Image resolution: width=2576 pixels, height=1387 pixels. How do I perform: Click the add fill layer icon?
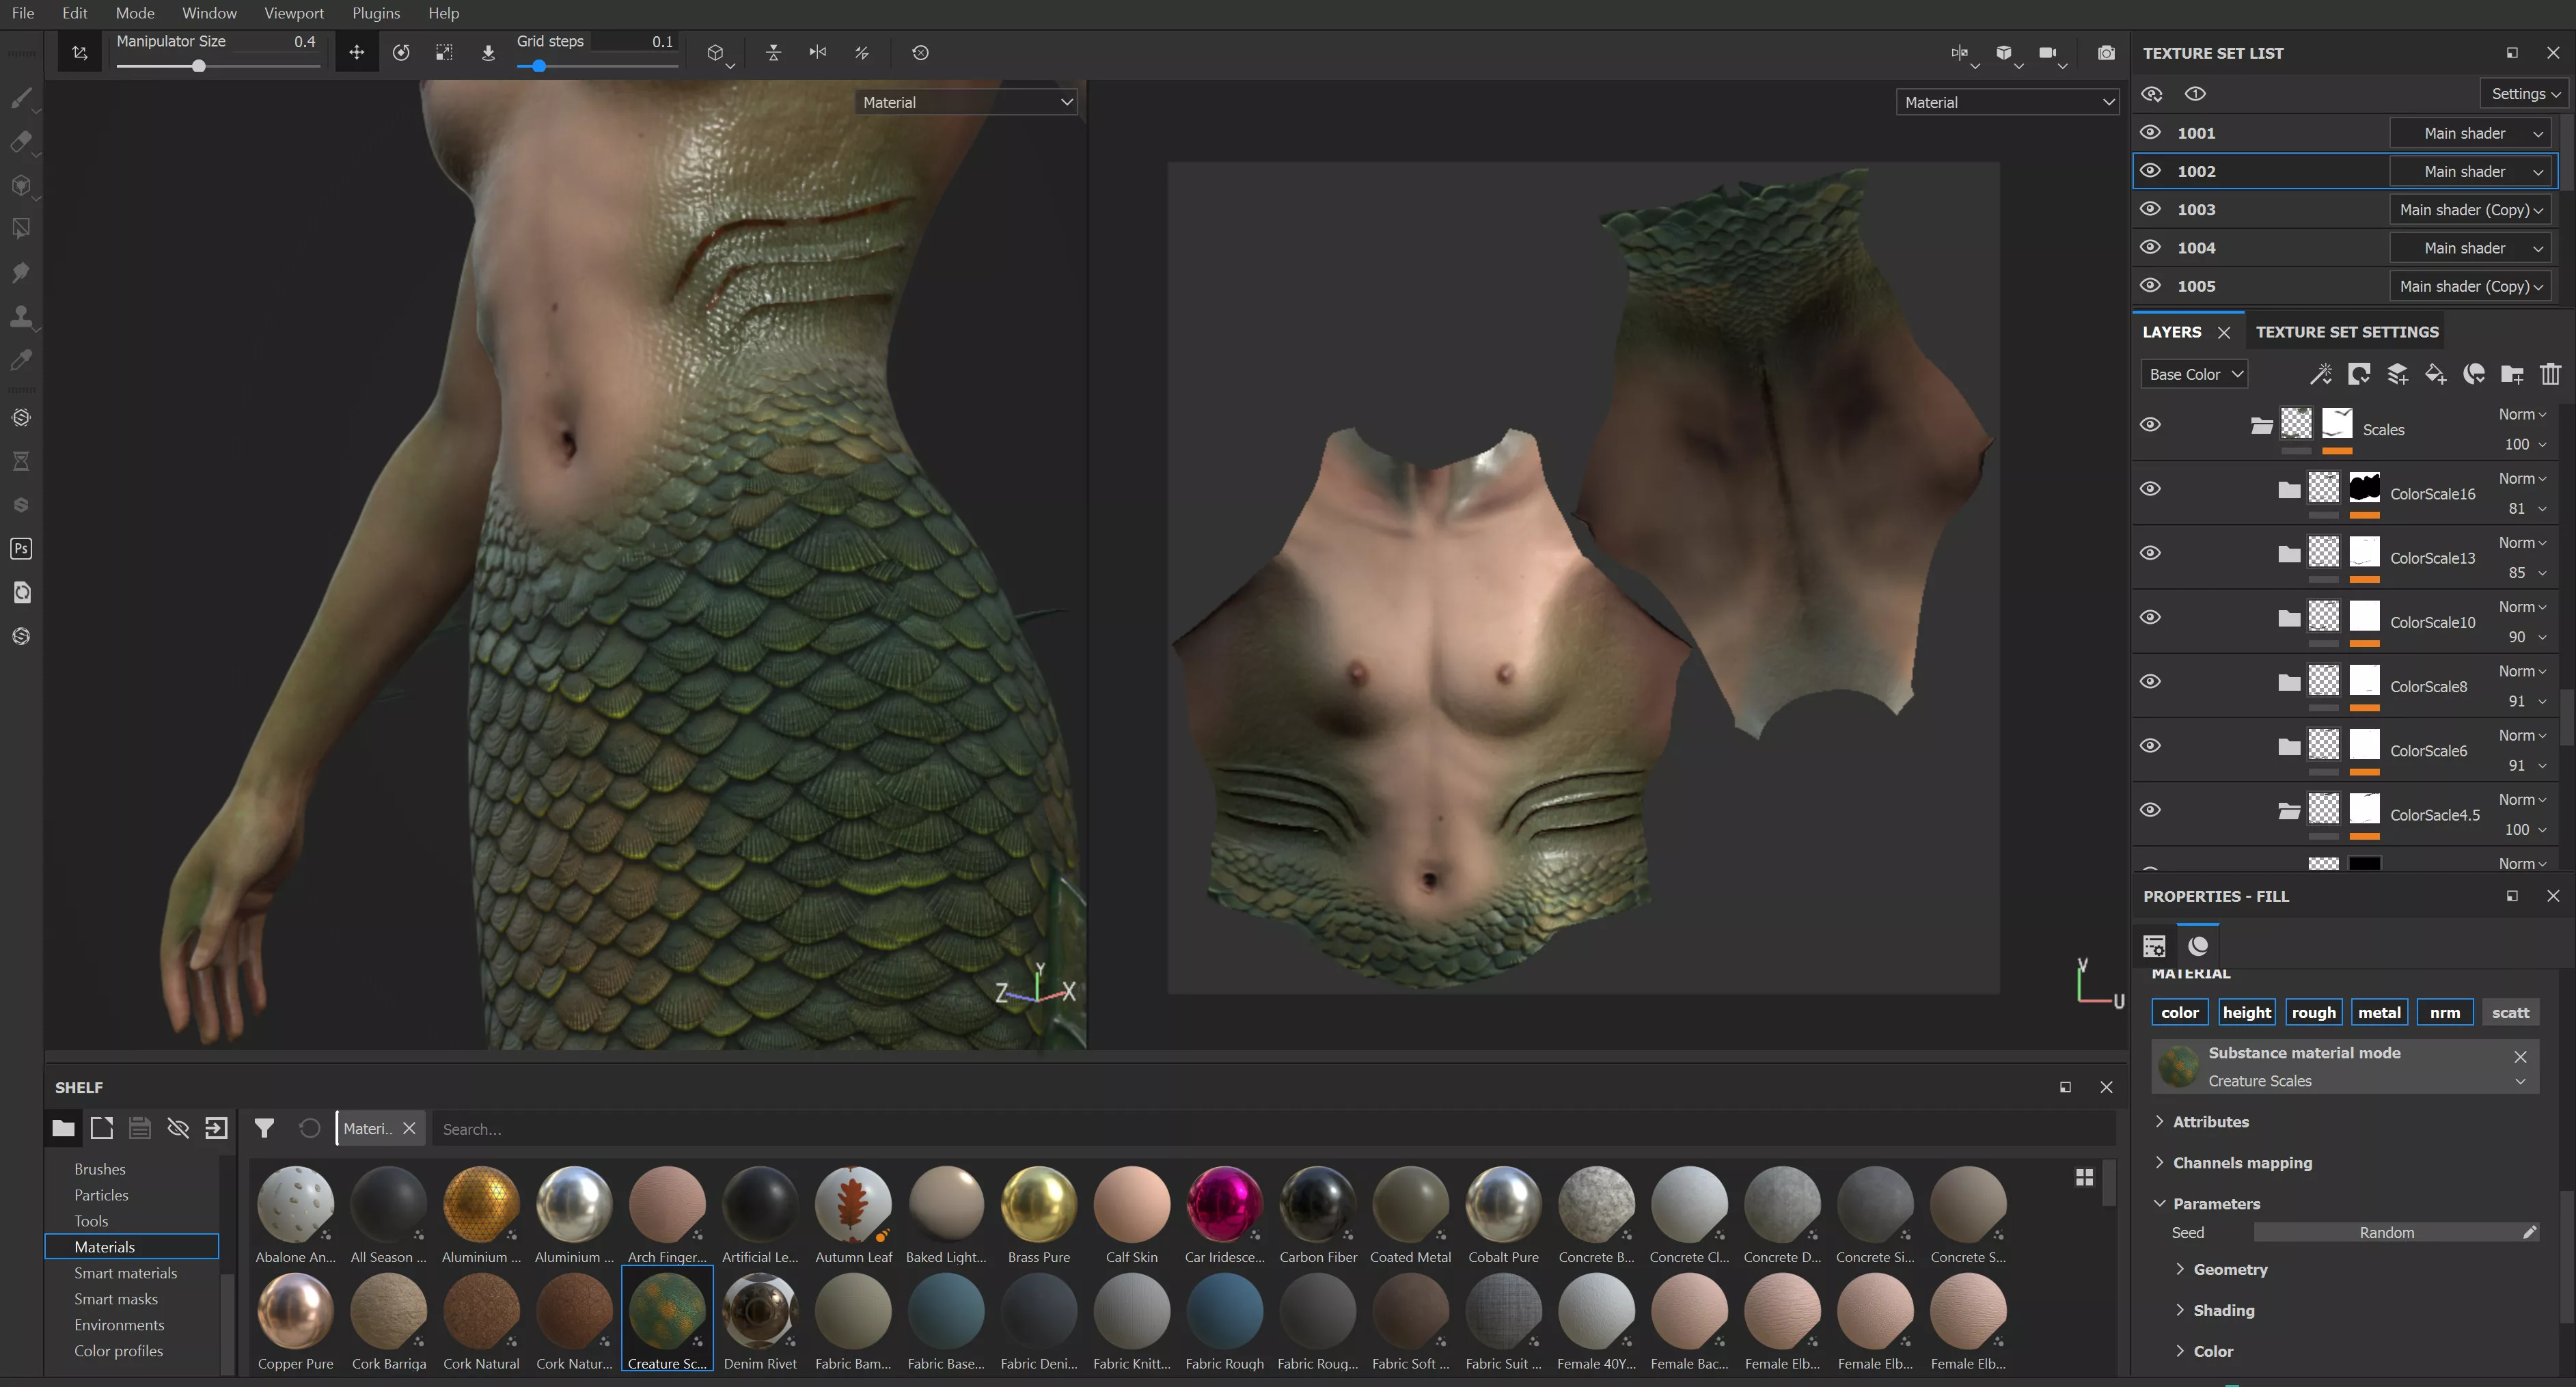click(x=2435, y=374)
